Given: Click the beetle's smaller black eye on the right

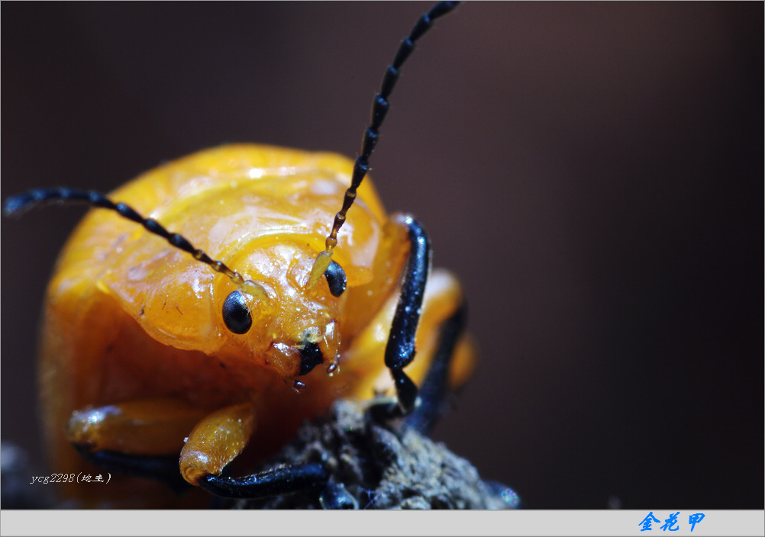Looking at the screenshot, I should tap(336, 278).
